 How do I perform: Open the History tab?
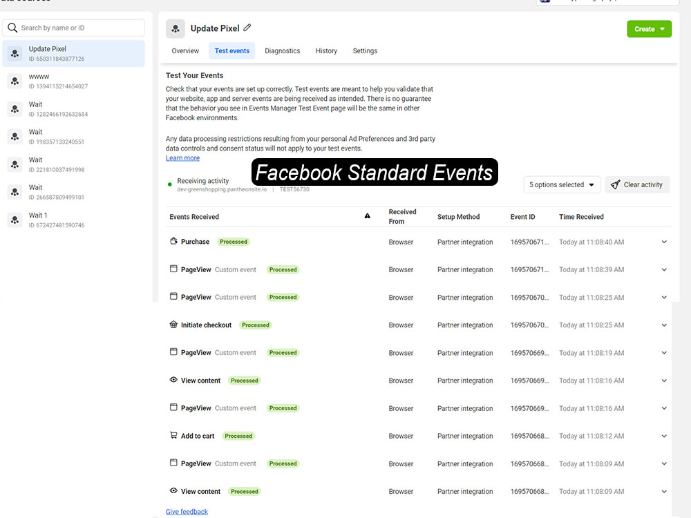point(326,50)
